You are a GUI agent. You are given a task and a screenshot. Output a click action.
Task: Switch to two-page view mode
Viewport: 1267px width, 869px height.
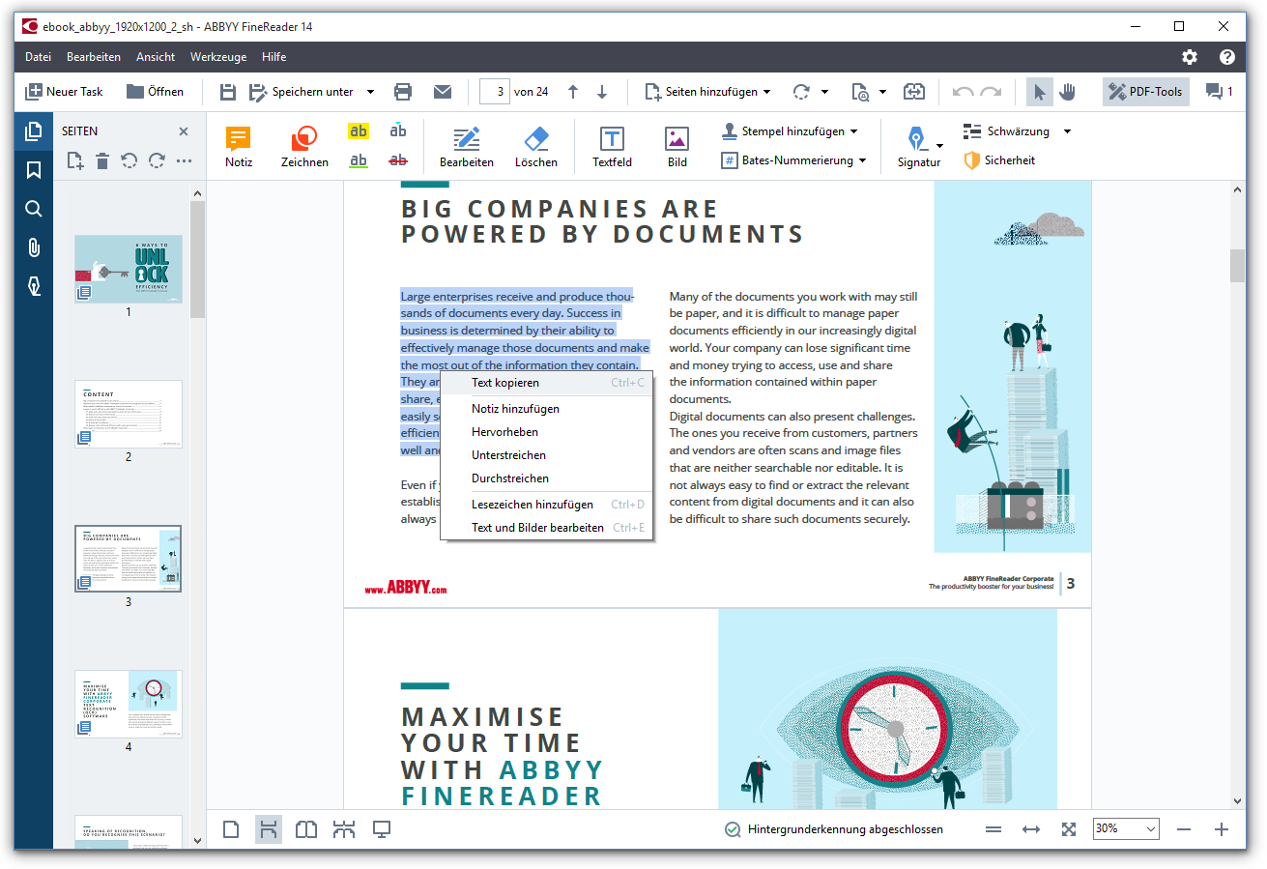pyautogui.click(x=306, y=829)
